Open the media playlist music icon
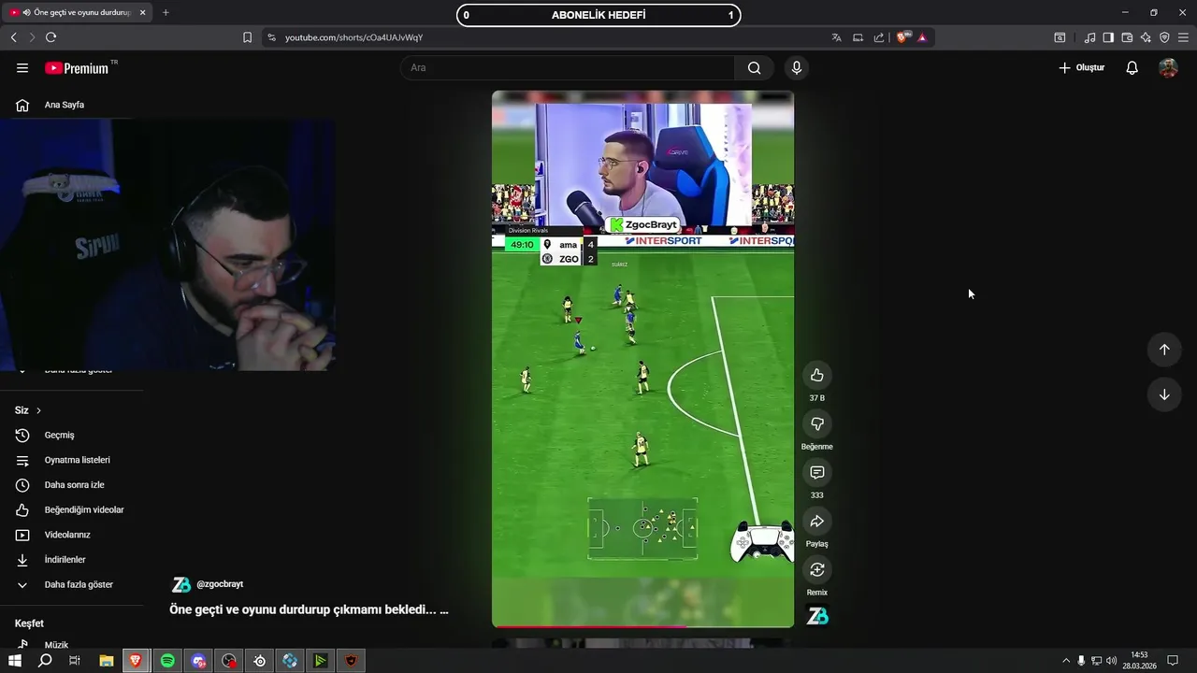Viewport: 1197px width, 673px height. (1089, 37)
